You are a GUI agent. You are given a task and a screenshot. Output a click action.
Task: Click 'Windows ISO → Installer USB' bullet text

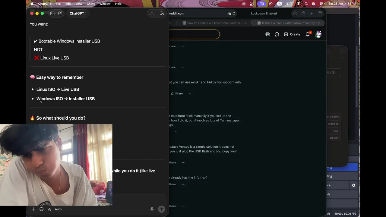tap(65, 99)
